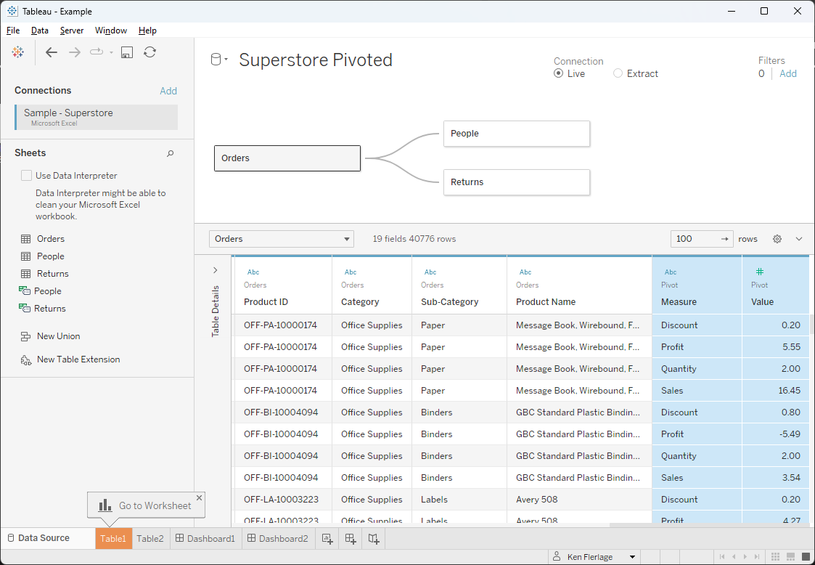Click the Measure column Abc type icon

[x=671, y=272]
